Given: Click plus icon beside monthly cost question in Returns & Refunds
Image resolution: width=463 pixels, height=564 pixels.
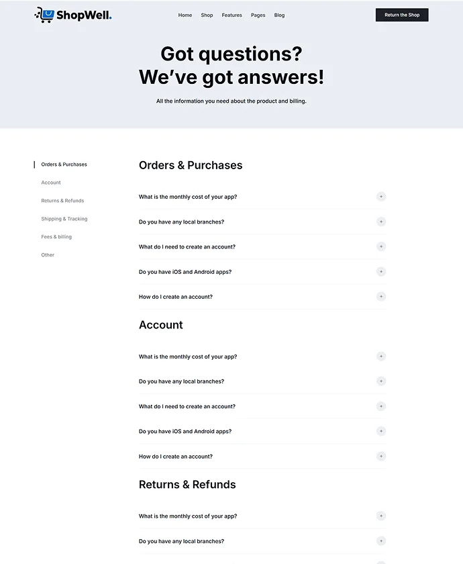Looking at the screenshot, I should pyautogui.click(x=381, y=516).
